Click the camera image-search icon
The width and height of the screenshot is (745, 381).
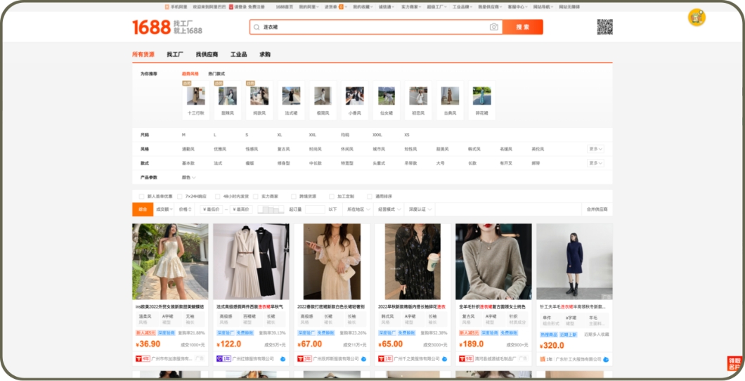pos(494,27)
